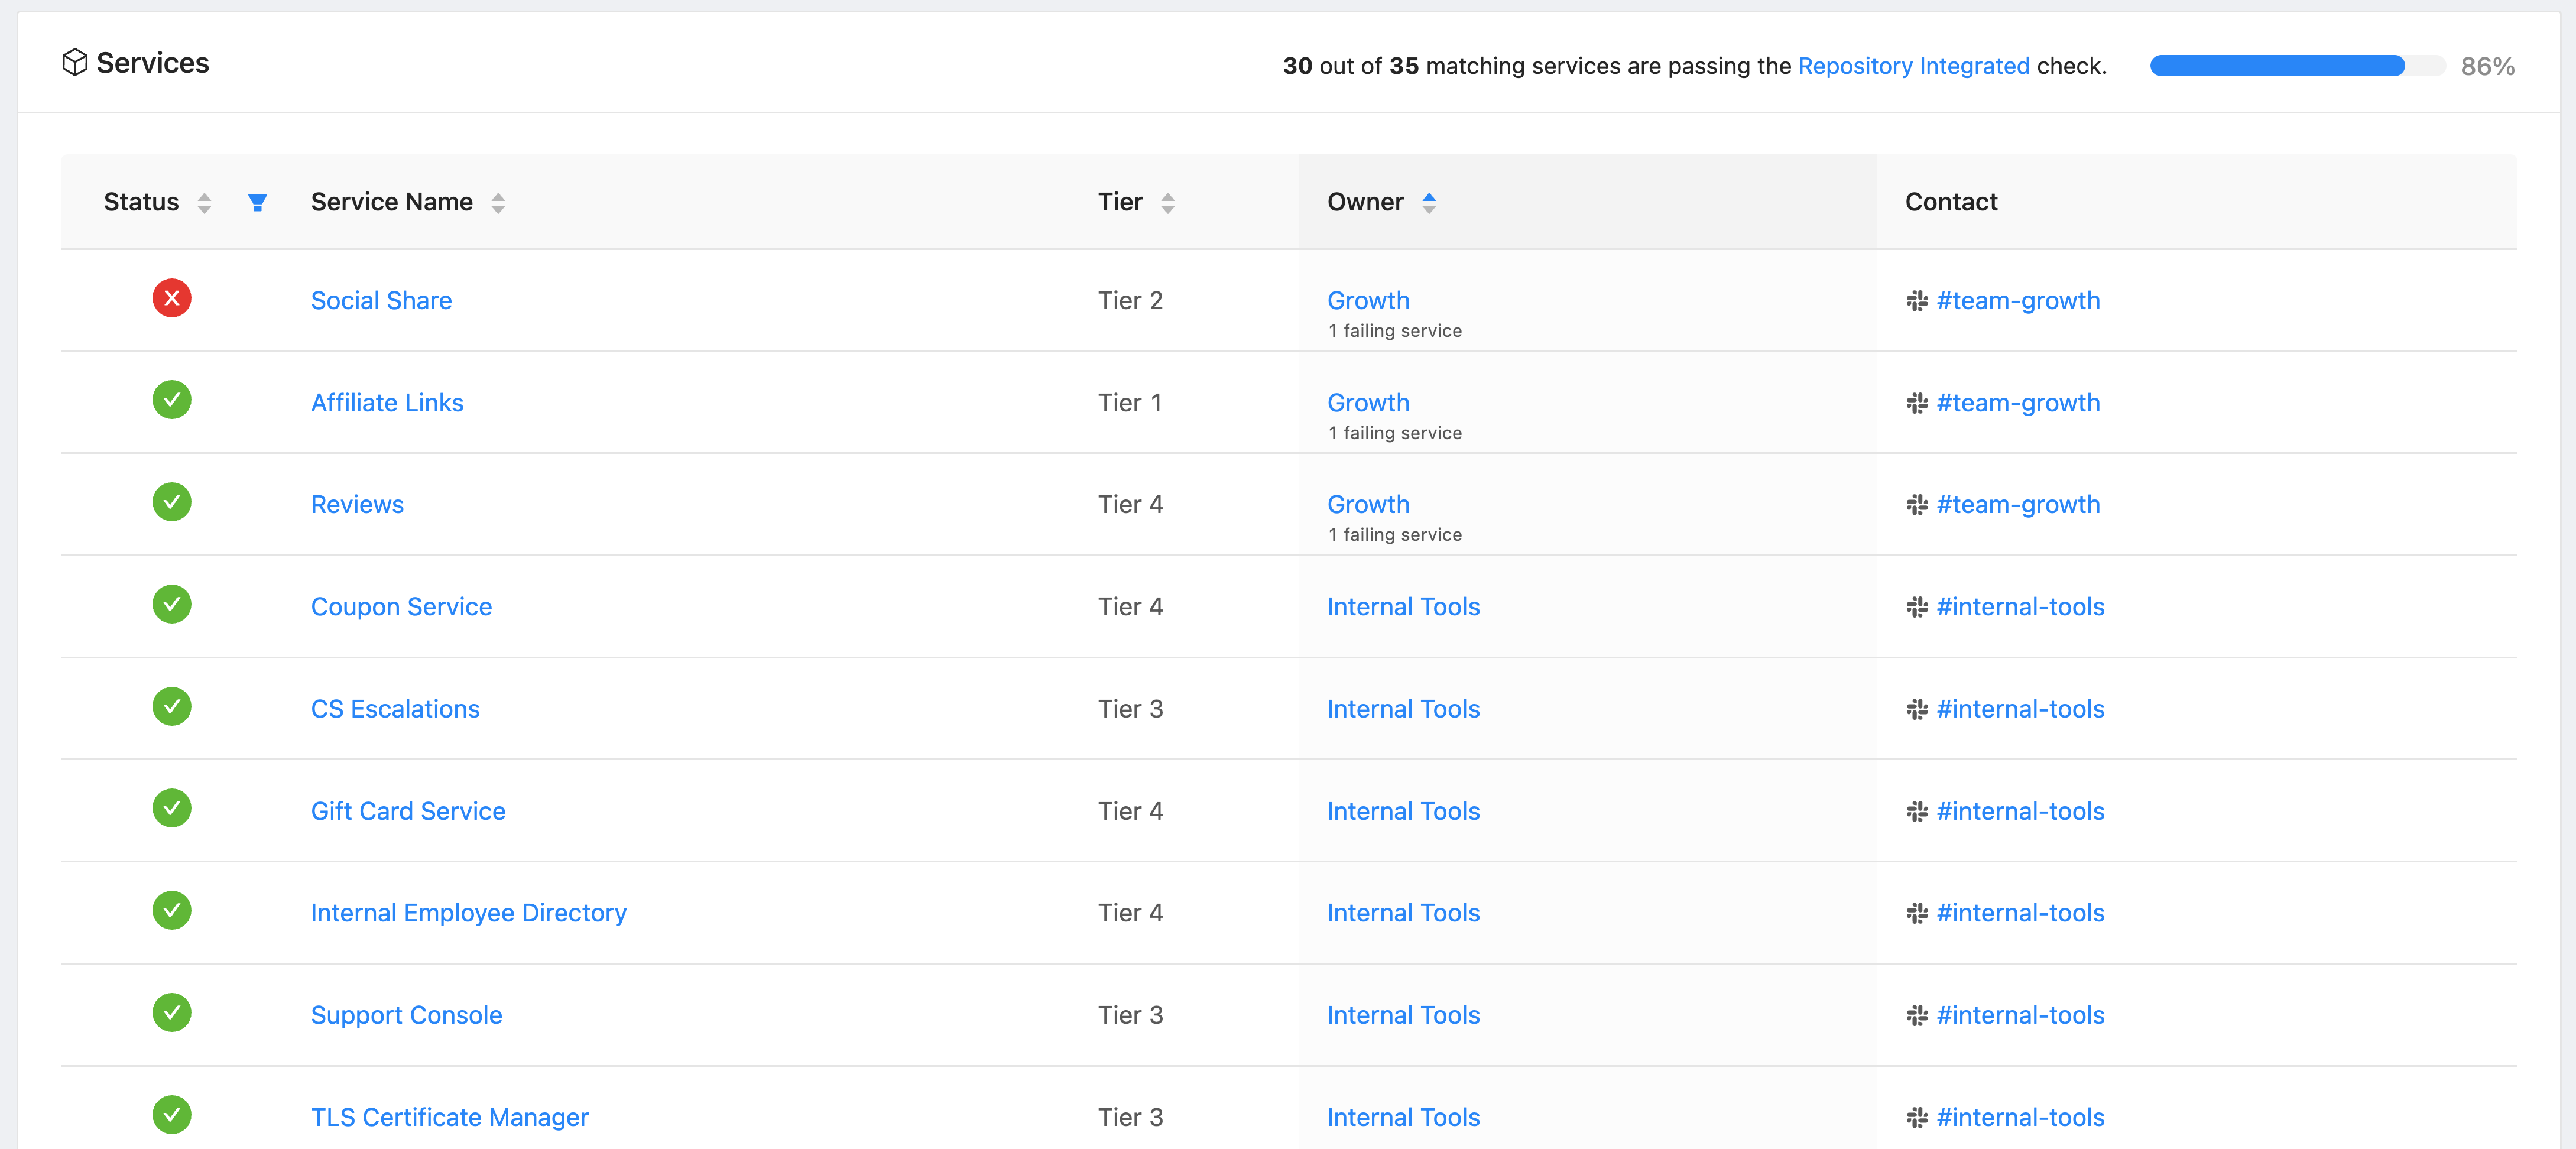Screen dimensions: 2576x1149
Task: Click the green check for TLS Certificate Manager
Action: (172, 1114)
